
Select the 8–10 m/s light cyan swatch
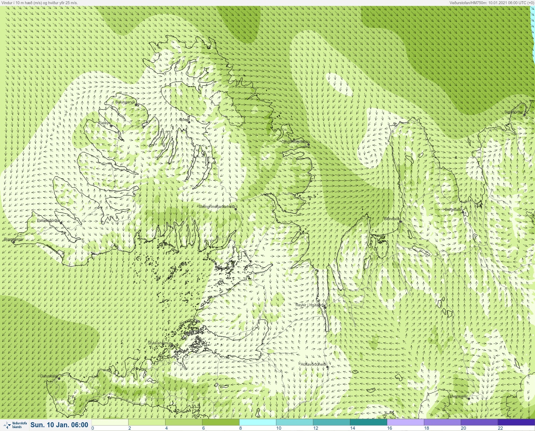tap(258, 422)
